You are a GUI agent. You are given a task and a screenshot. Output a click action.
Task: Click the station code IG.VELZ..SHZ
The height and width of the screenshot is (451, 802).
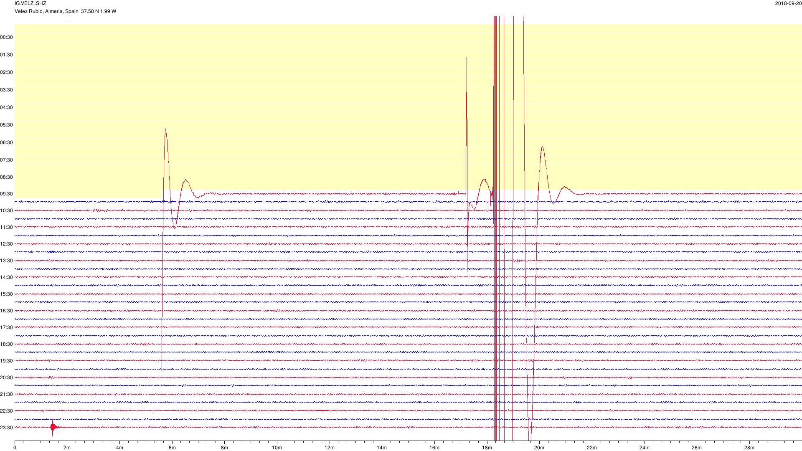(x=30, y=3)
